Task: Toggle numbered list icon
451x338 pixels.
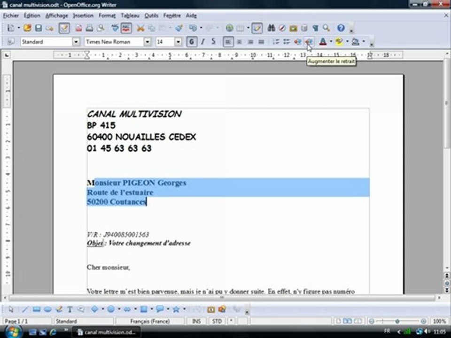Action: pyautogui.click(x=276, y=42)
